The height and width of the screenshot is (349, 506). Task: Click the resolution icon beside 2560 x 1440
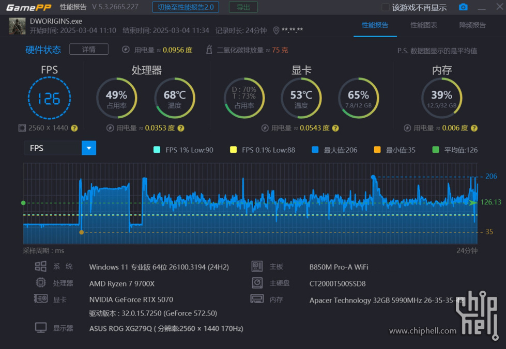22,128
